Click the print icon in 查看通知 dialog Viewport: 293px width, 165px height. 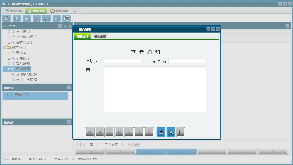pos(161,132)
